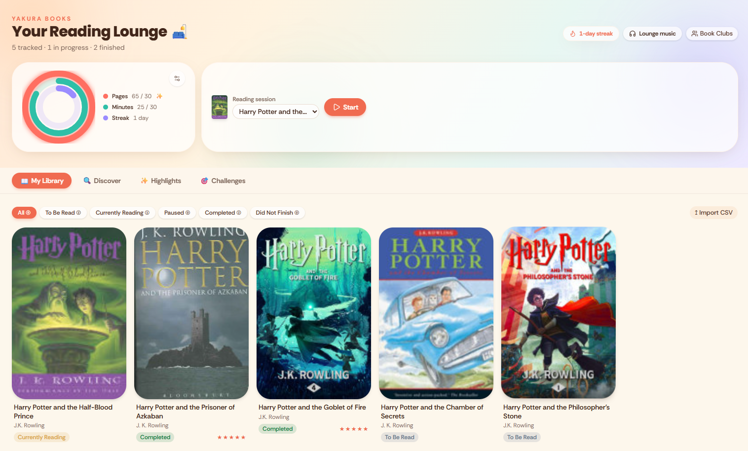Switch to the Discover tab
This screenshot has width=748, height=451.
(102, 181)
